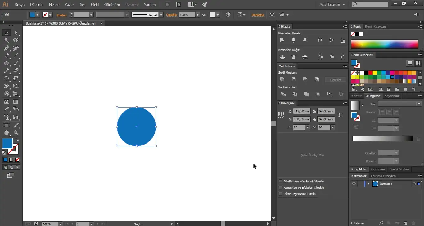Hide katman 1 with its eye toggle
Image resolution: width=424 pixels, height=226 pixels.
click(354, 183)
